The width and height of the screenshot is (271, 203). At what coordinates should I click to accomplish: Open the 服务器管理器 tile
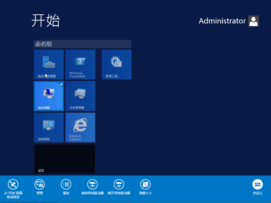tap(49, 65)
